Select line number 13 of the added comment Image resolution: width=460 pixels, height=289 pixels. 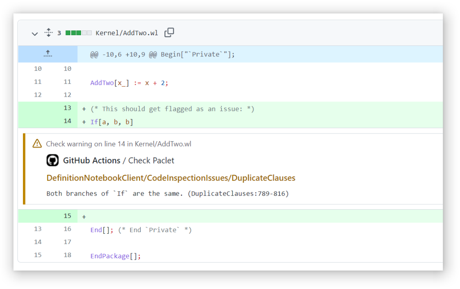(68, 108)
